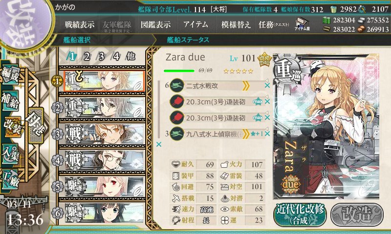
Task: Open the 図鑑表示 menu item
Action: coord(155,24)
